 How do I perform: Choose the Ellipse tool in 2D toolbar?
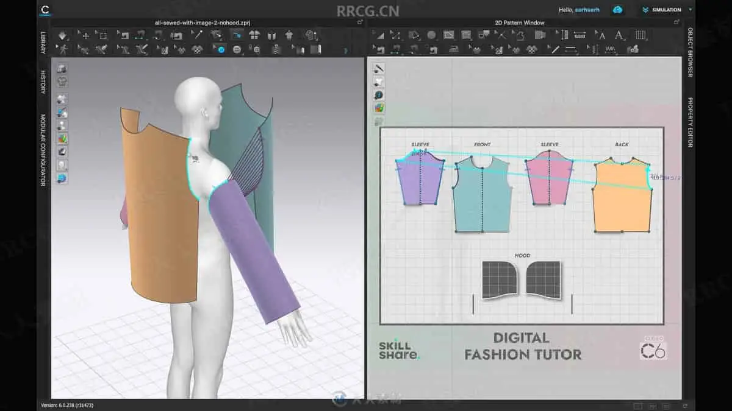point(432,35)
